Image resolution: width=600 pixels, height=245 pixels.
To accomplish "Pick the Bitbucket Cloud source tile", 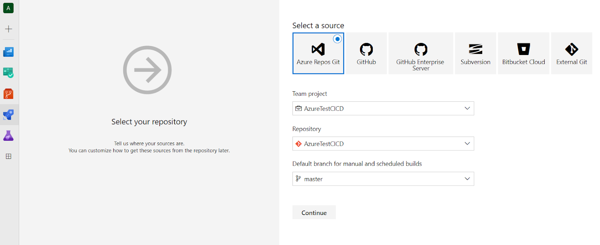I will point(523,53).
